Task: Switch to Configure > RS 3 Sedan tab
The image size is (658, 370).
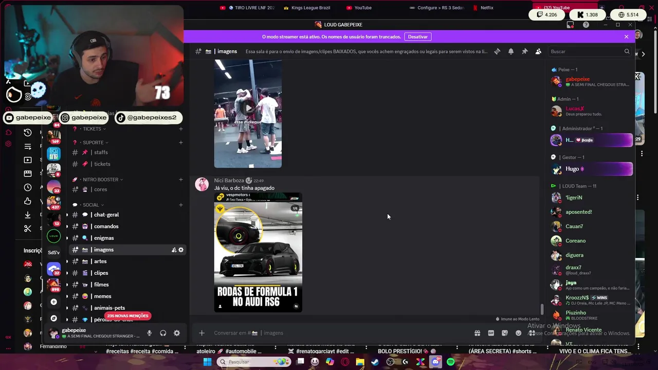Action: tap(437, 8)
